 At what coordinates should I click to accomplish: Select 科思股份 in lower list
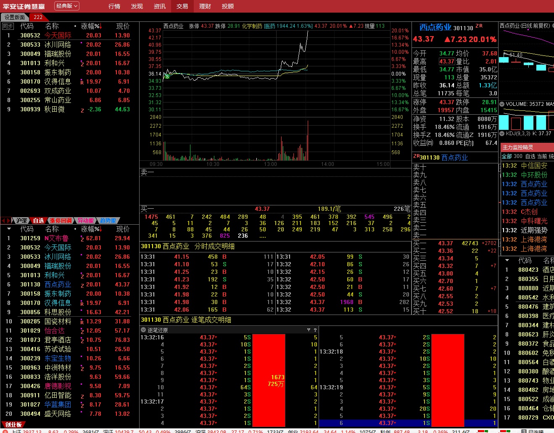pos(58,312)
